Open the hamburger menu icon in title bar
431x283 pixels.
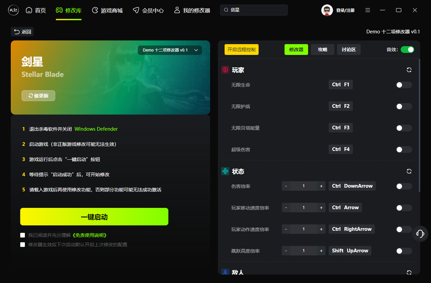click(x=368, y=10)
